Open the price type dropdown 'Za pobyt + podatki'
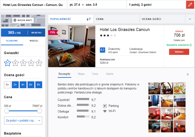The image size is (195, 137). coord(23,120)
